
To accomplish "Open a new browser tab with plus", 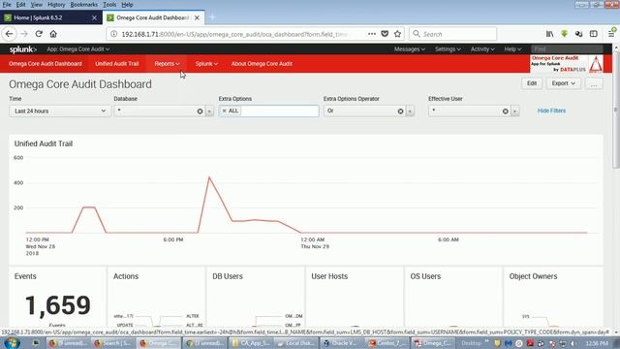I will pos(212,17).
